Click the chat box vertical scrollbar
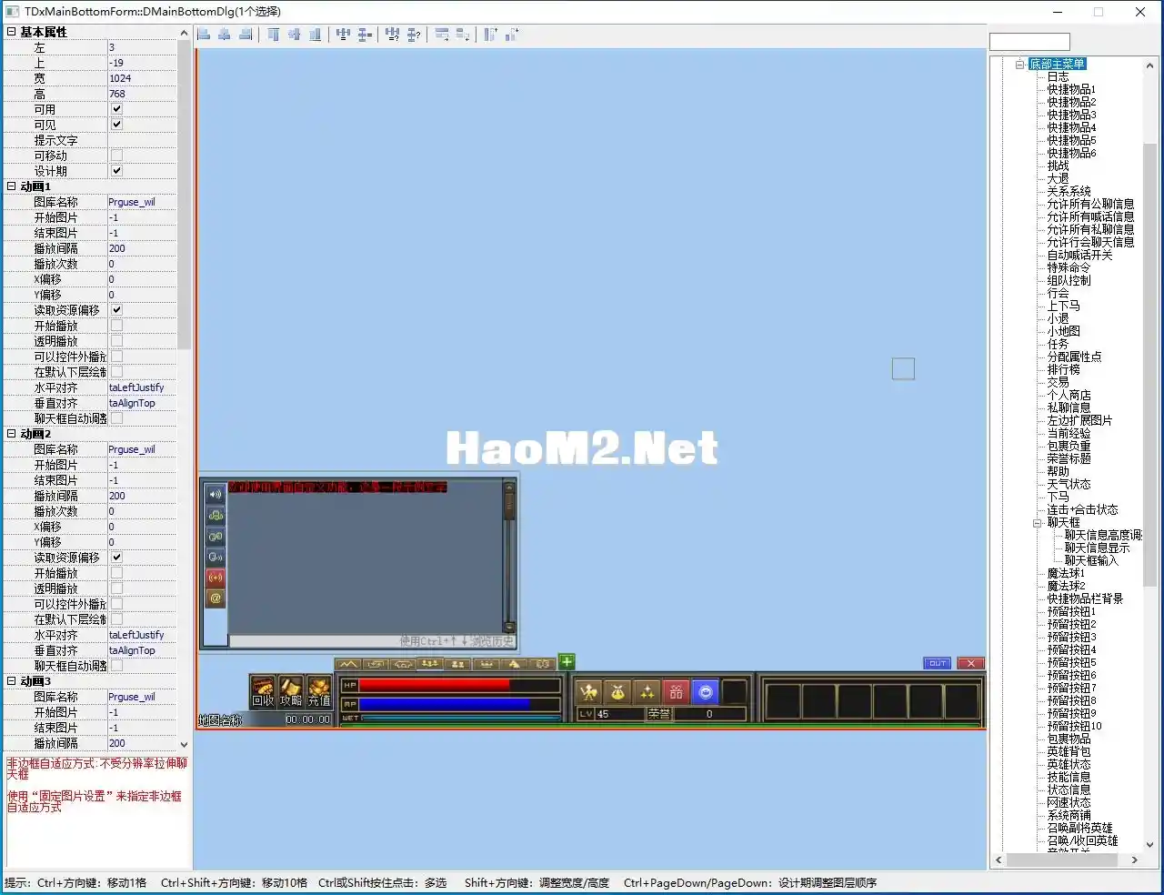Screen dimensions: 1164x895 509,557
